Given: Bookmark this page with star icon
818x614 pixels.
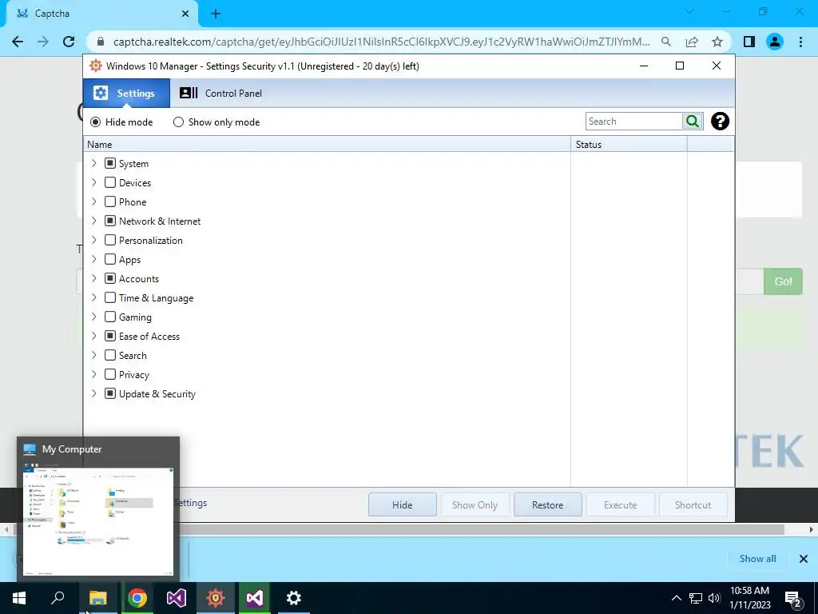Looking at the screenshot, I should (x=717, y=42).
